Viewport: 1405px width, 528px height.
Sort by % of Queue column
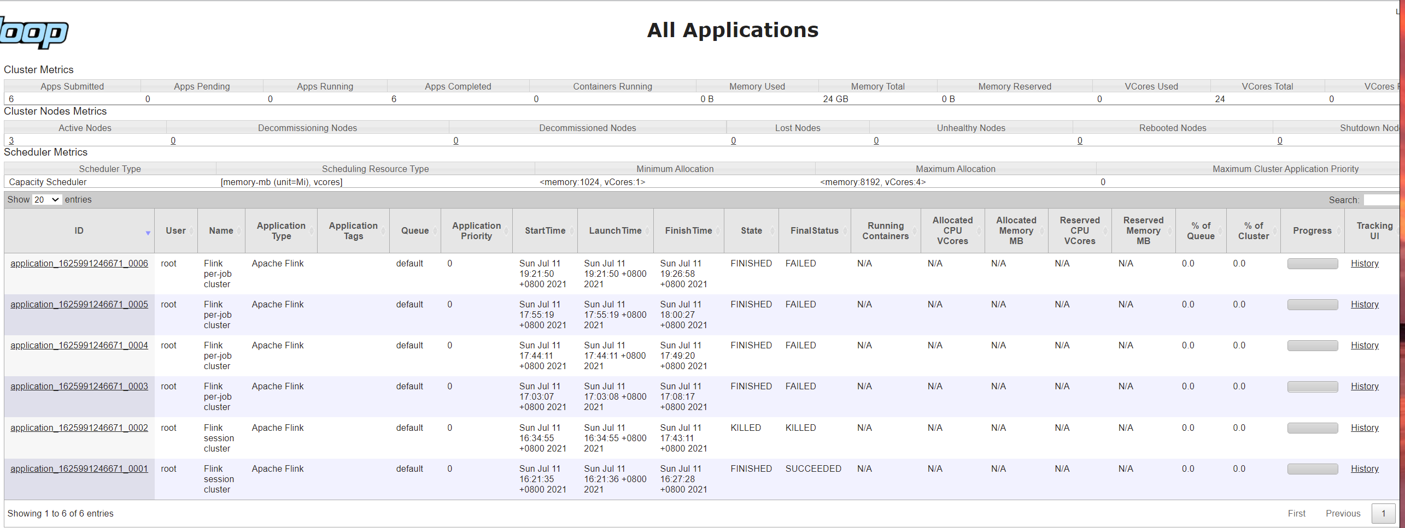pyautogui.click(x=1201, y=231)
